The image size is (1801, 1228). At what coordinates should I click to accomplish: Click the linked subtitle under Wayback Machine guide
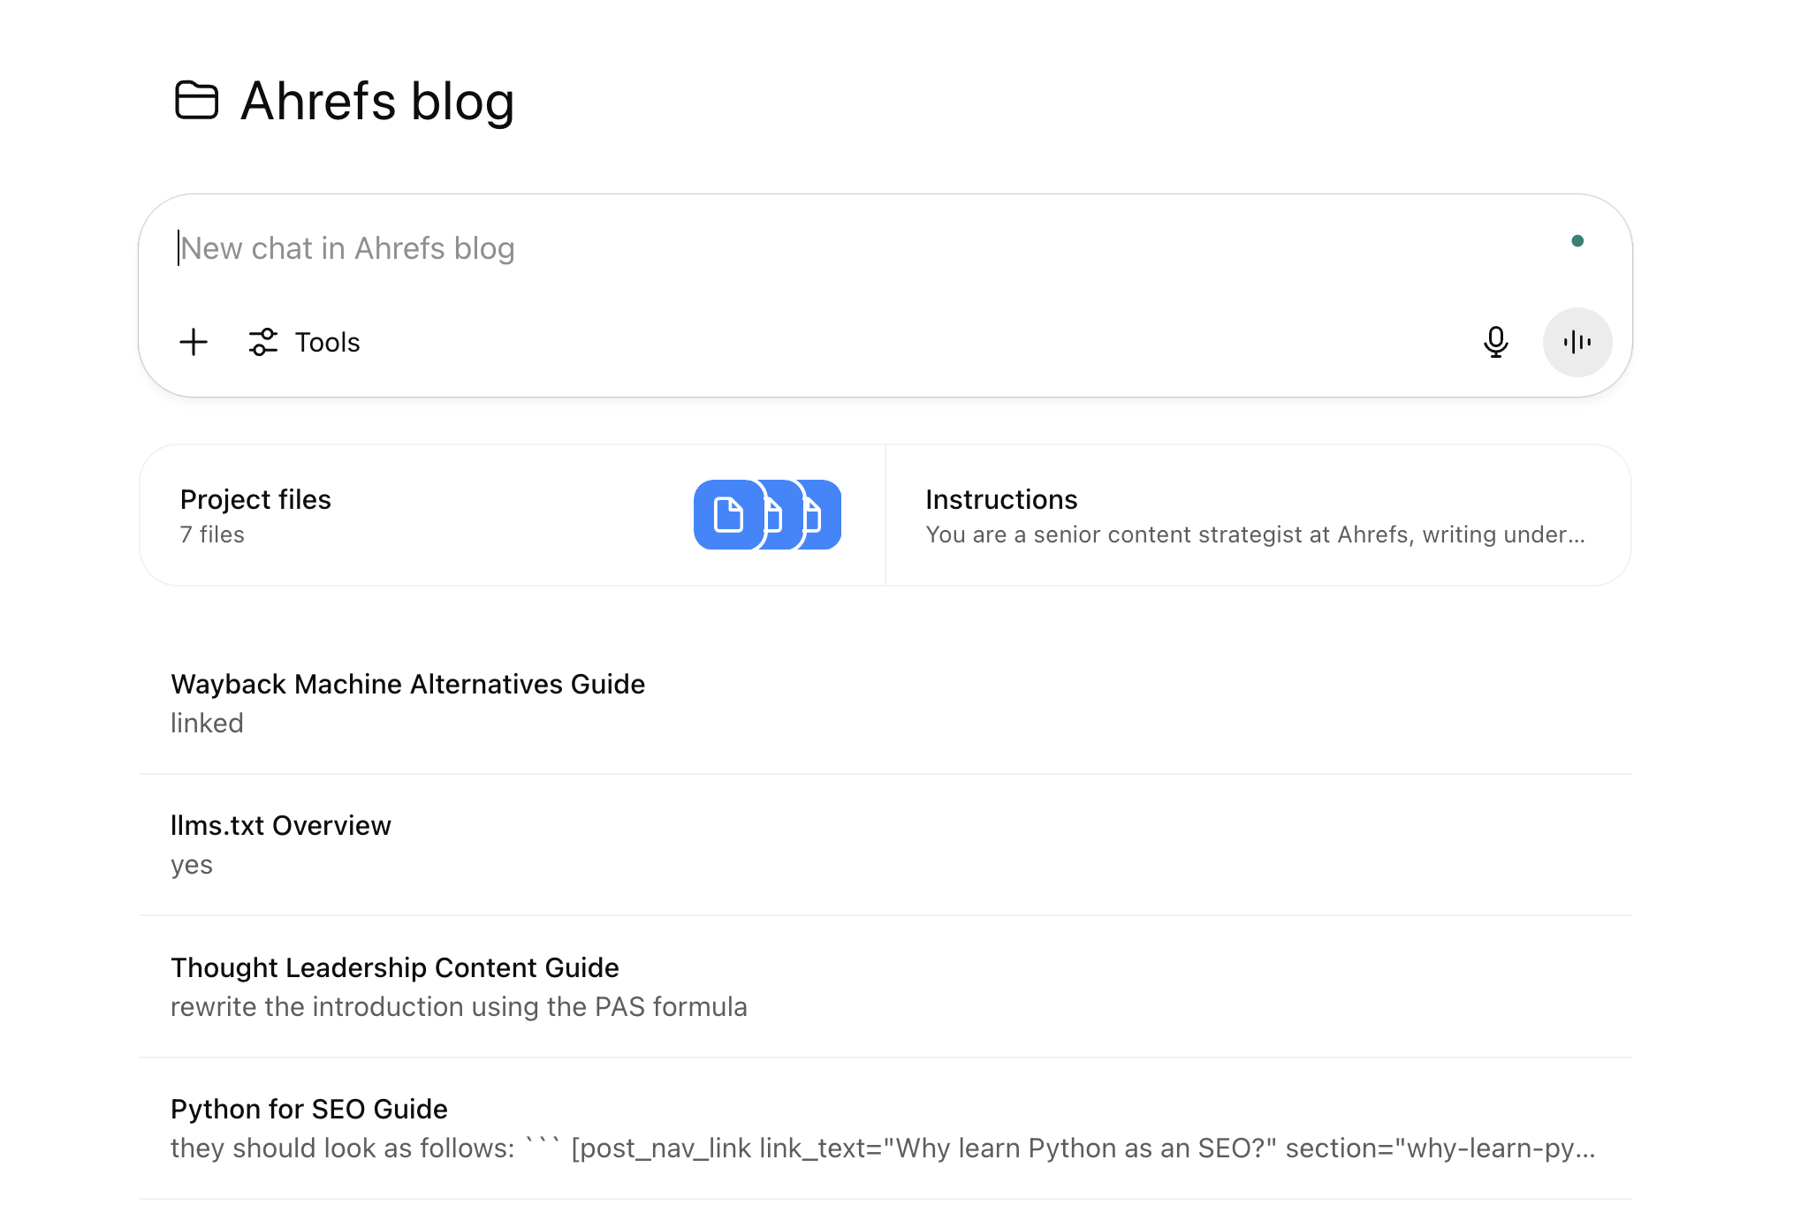[x=207, y=723]
